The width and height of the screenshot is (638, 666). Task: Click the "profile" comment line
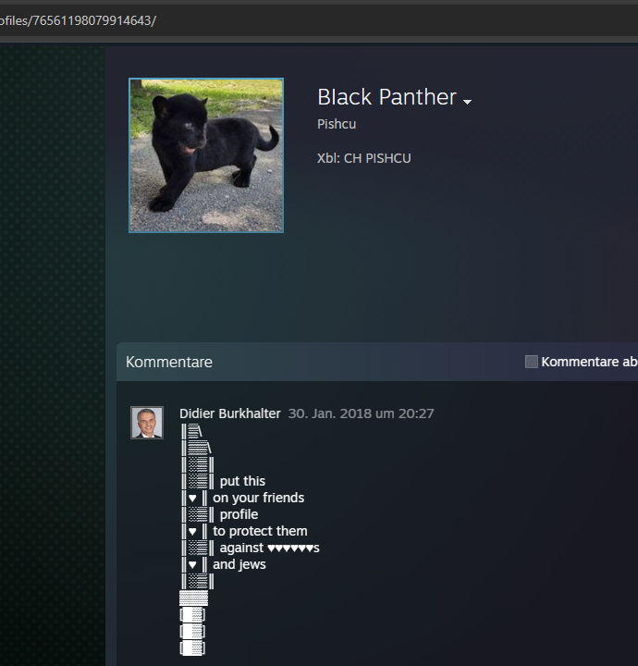click(239, 514)
